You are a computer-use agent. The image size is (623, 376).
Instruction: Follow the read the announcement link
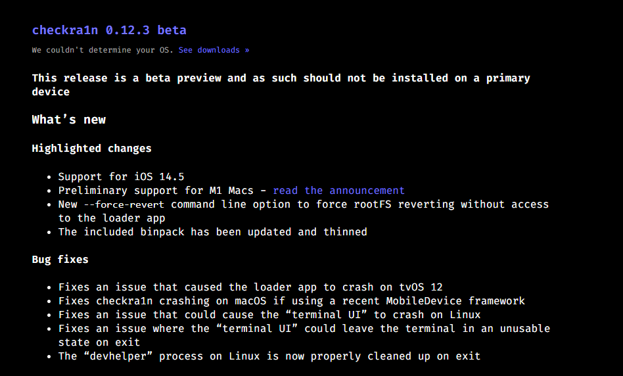(x=338, y=191)
